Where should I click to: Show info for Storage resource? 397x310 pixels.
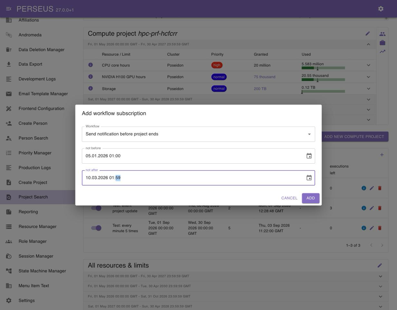click(91, 88)
